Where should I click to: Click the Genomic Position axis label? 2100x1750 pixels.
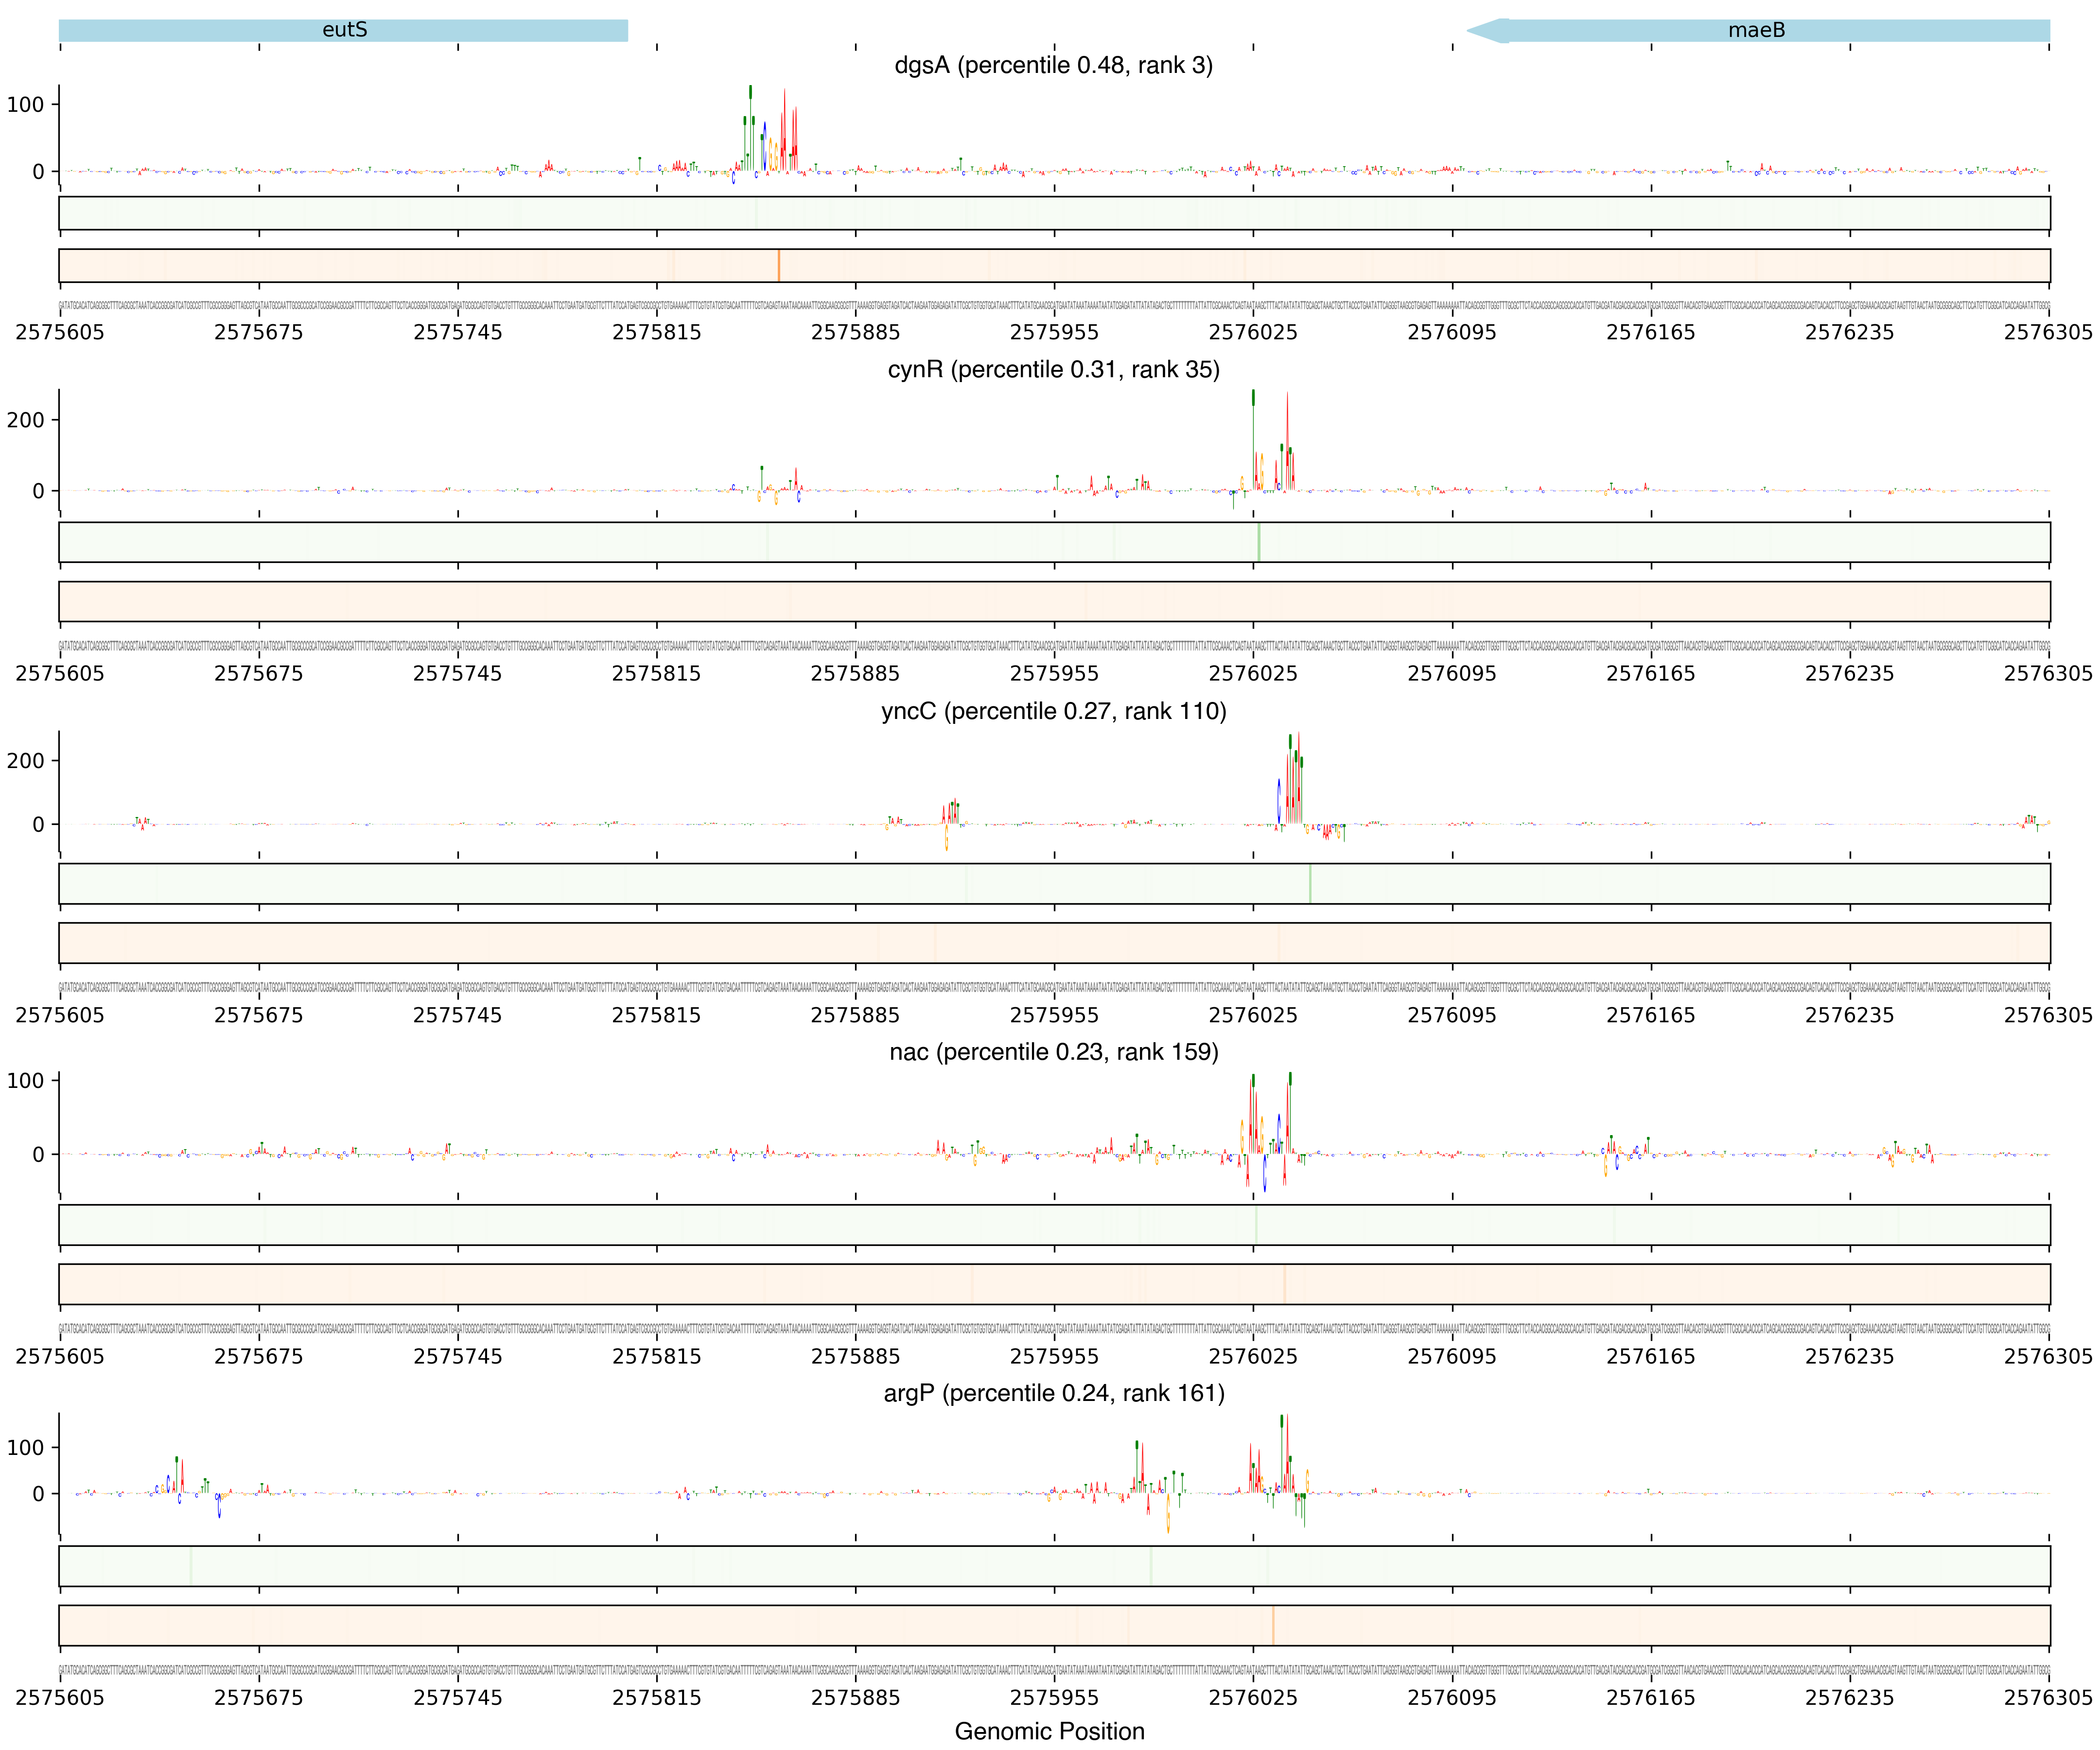(x=1049, y=1731)
